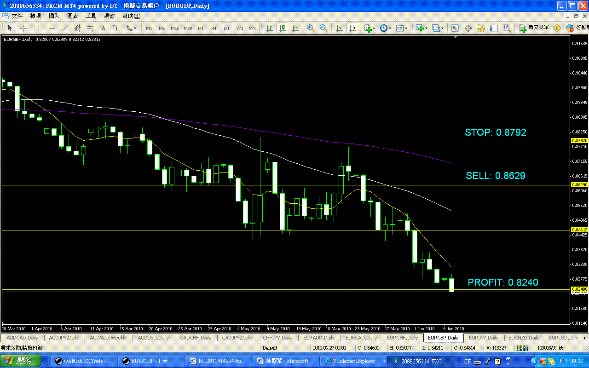The width and height of the screenshot is (589, 368).
Task: Enable auto scroll on the chart
Action: click(x=340, y=28)
